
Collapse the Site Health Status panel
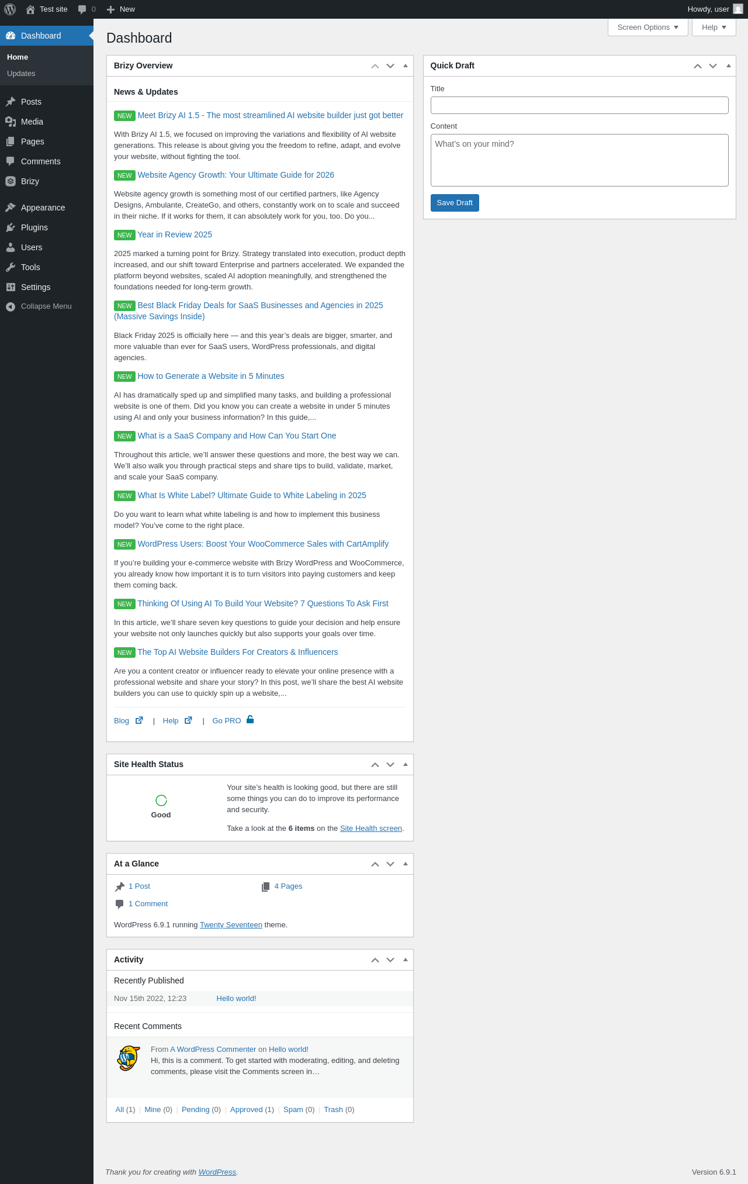406,765
